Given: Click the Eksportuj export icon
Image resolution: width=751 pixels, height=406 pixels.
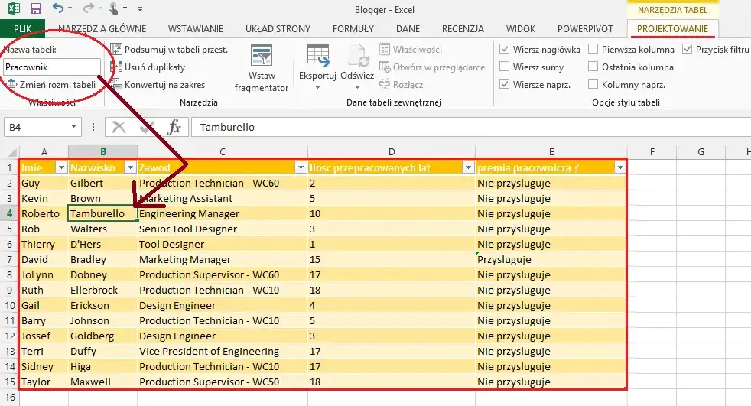Looking at the screenshot, I should 317,57.
